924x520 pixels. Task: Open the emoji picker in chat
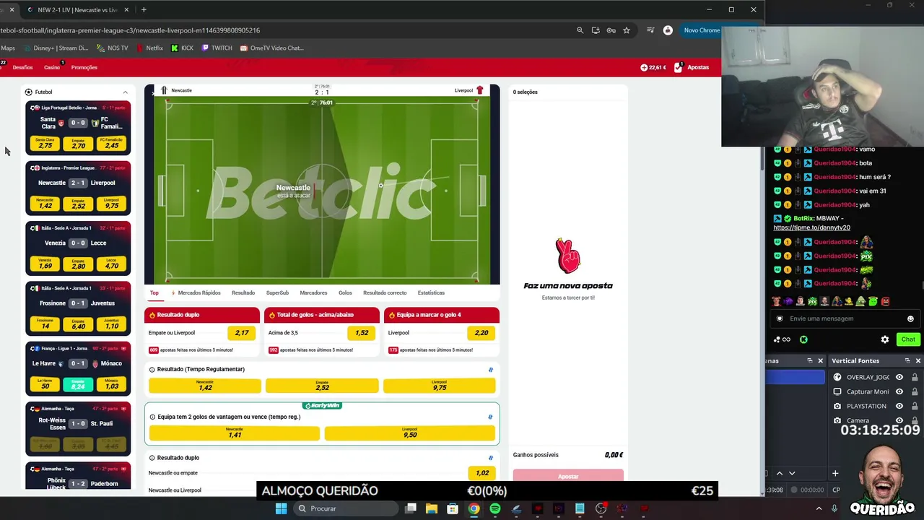click(910, 318)
